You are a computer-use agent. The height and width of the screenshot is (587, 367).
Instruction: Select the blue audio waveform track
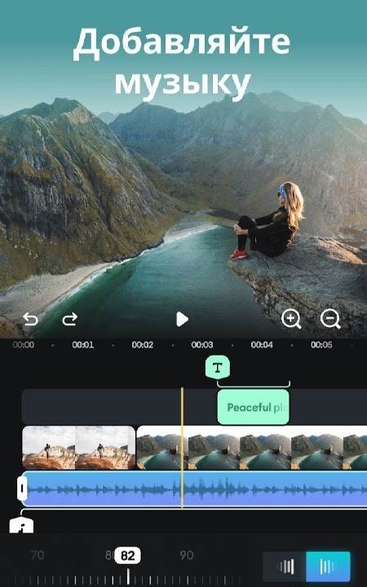[194, 489]
